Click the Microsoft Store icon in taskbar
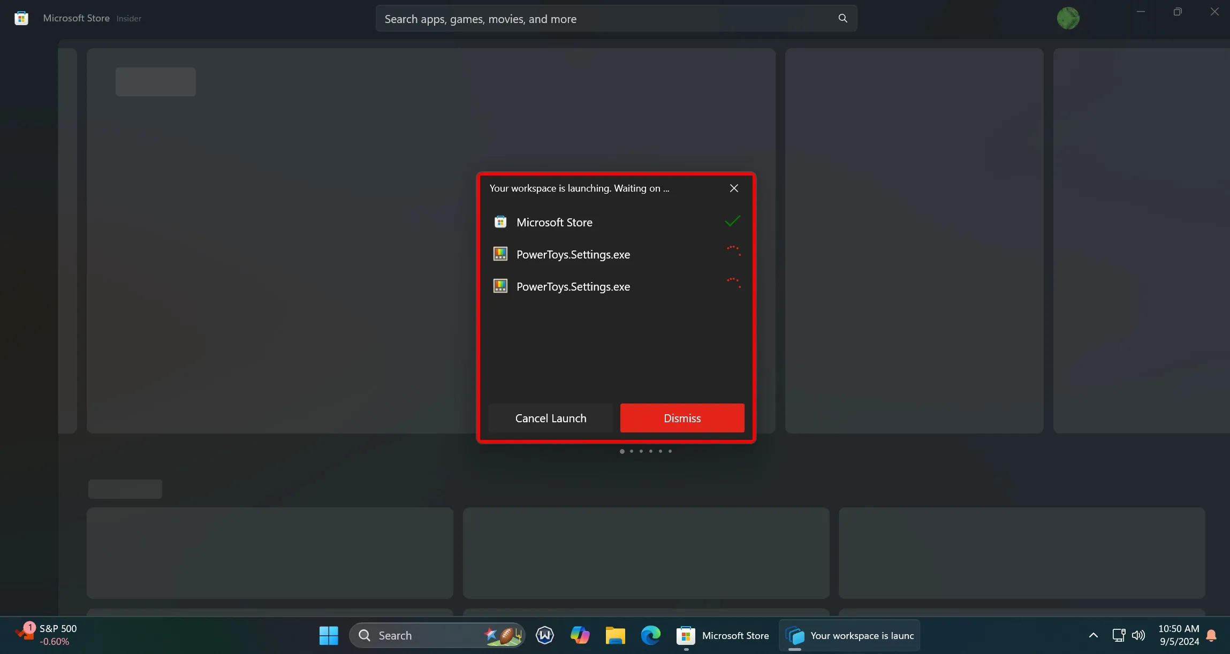 click(x=685, y=635)
